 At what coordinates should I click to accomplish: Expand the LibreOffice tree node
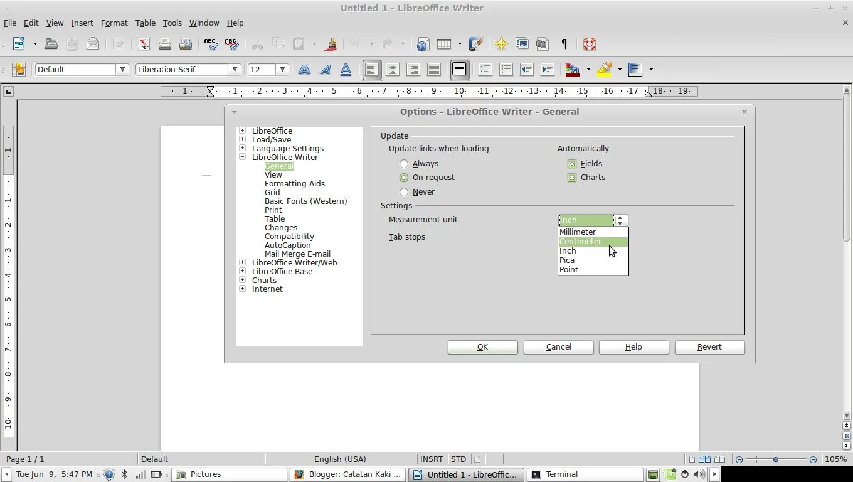coord(242,131)
